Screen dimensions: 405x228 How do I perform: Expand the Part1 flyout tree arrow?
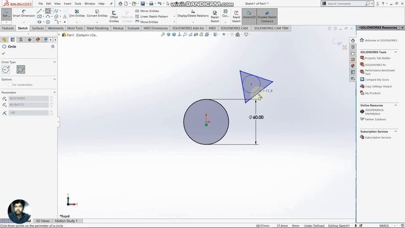59,35
